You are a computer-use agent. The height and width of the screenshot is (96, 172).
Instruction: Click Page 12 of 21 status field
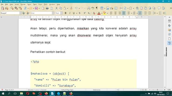[9, 90]
